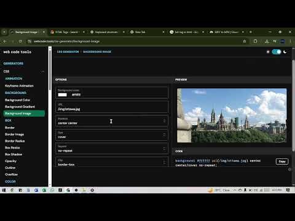The height and width of the screenshot is (221, 295).
Task: Click the generated background CSS code
Action: [x=218, y=163]
